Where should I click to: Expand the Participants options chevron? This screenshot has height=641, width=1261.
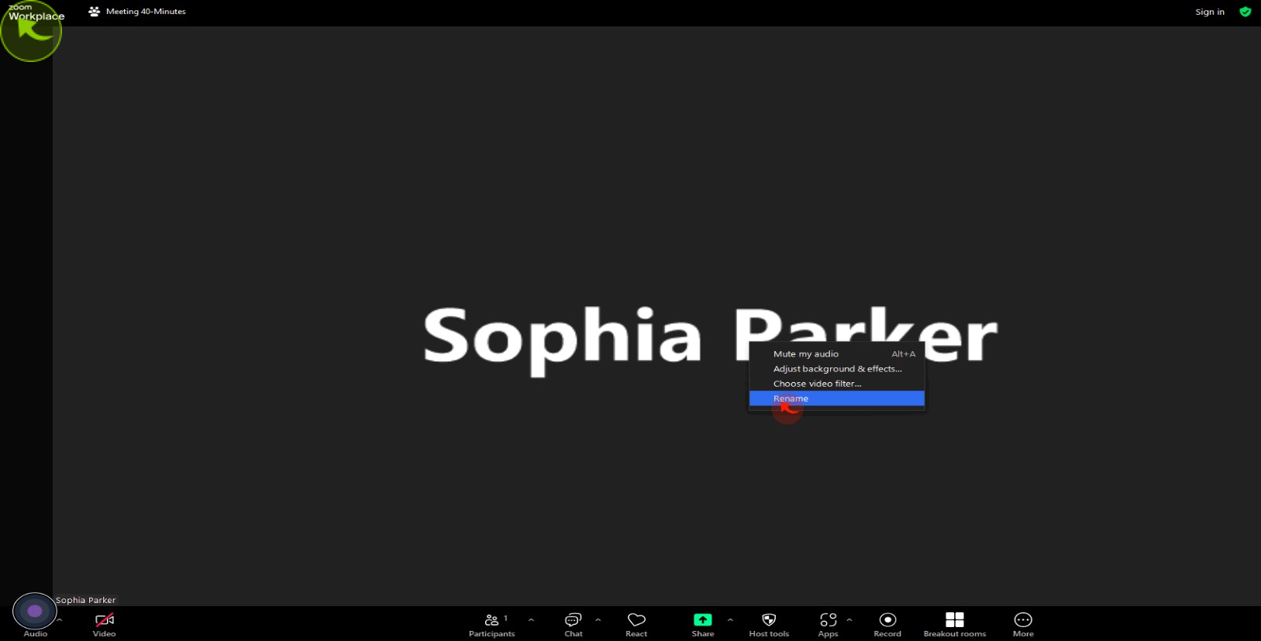(x=531, y=619)
